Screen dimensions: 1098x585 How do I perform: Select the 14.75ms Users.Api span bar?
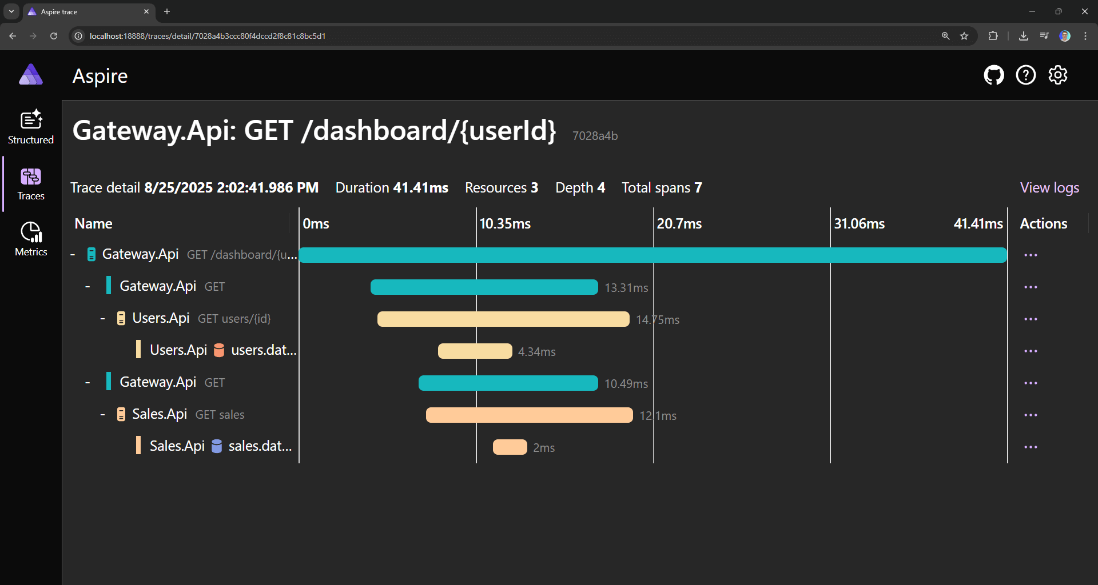503,319
